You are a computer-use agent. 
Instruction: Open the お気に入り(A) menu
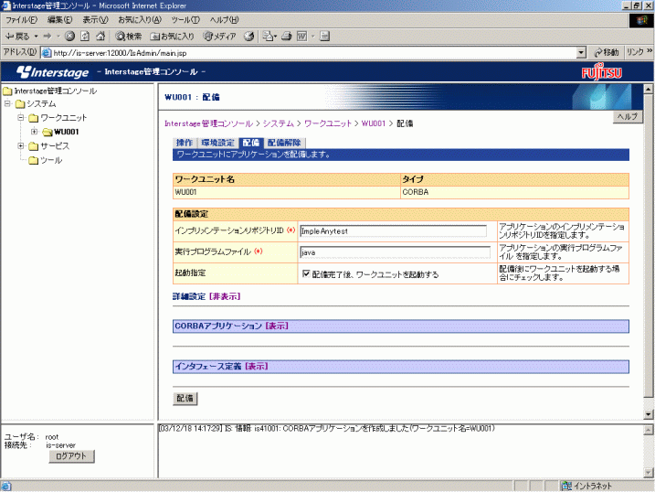[140, 19]
